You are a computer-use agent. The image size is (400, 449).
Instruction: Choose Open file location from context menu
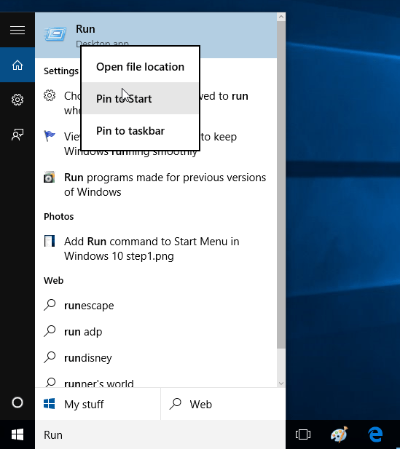coord(140,67)
